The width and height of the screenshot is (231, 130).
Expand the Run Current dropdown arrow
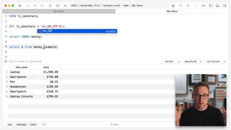tap(225, 61)
